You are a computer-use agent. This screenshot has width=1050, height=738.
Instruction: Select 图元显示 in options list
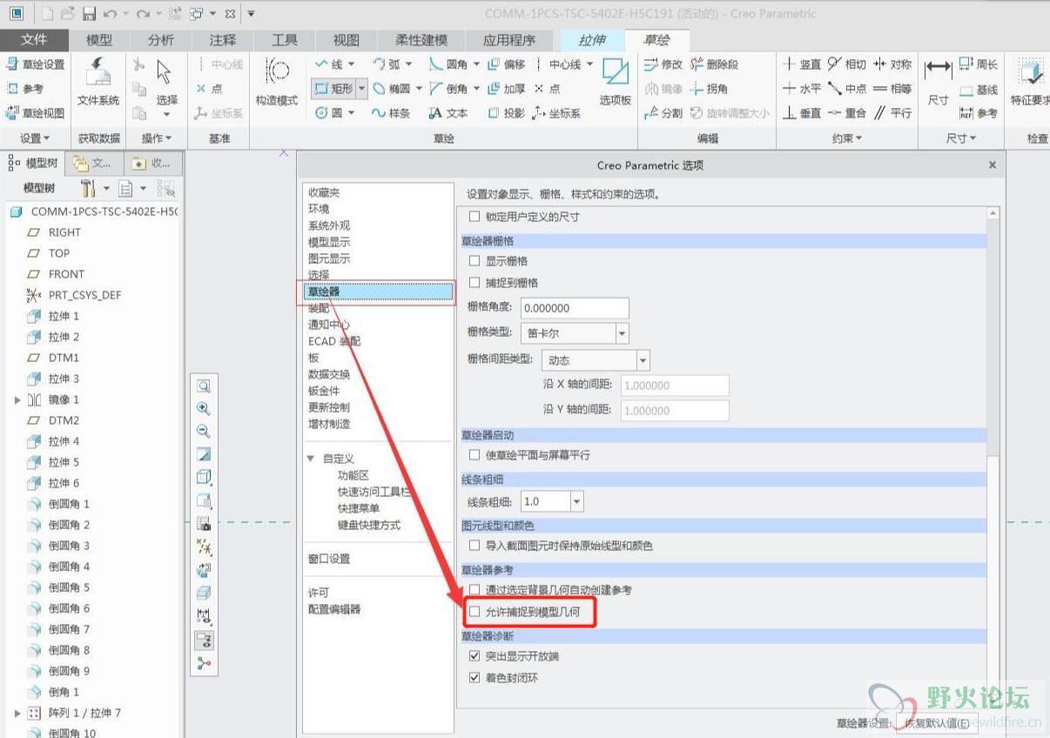click(329, 258)
